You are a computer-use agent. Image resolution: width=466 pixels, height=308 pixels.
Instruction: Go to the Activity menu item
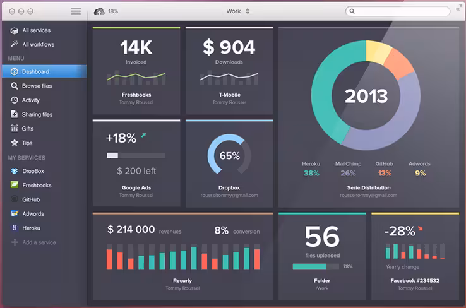45,100
